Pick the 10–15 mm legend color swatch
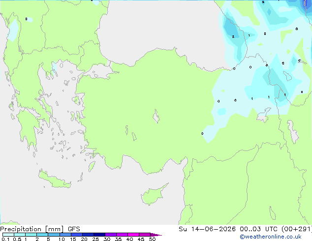The width and height of the screenshot is (312, 241). (x=65, y=235)
